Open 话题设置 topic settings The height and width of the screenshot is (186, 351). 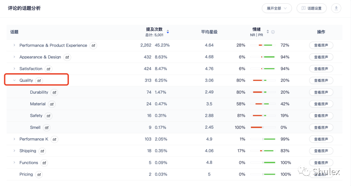point(311,8)
